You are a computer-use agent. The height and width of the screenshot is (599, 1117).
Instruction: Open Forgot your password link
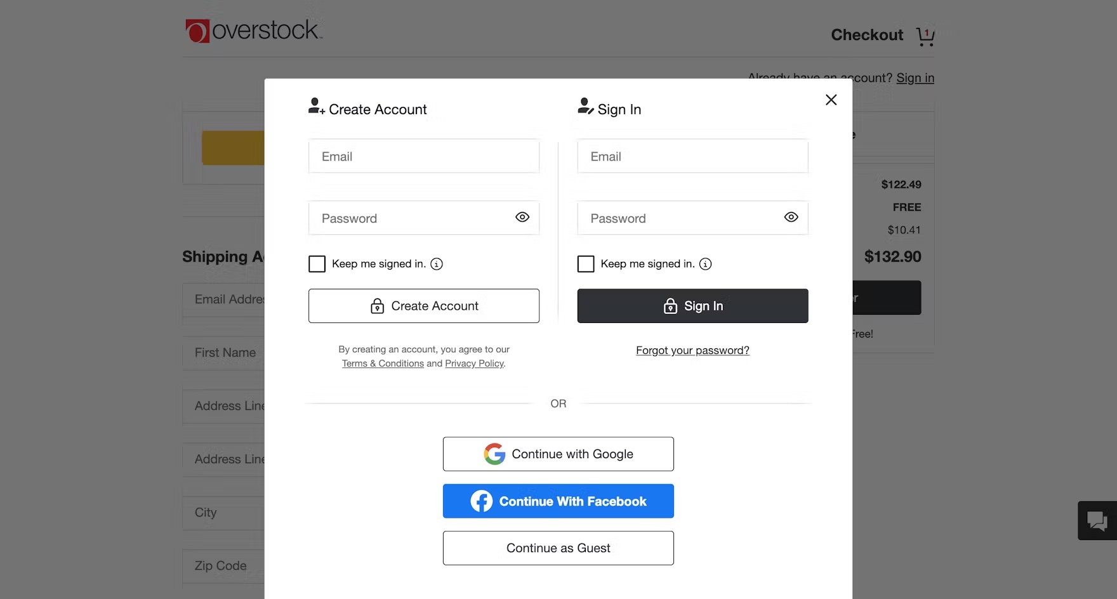point(692,350)
